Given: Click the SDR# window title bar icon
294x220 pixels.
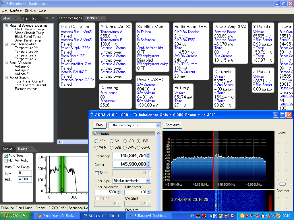Looking at the screenshot, I should pyautogui.click(x=92, y=115).
